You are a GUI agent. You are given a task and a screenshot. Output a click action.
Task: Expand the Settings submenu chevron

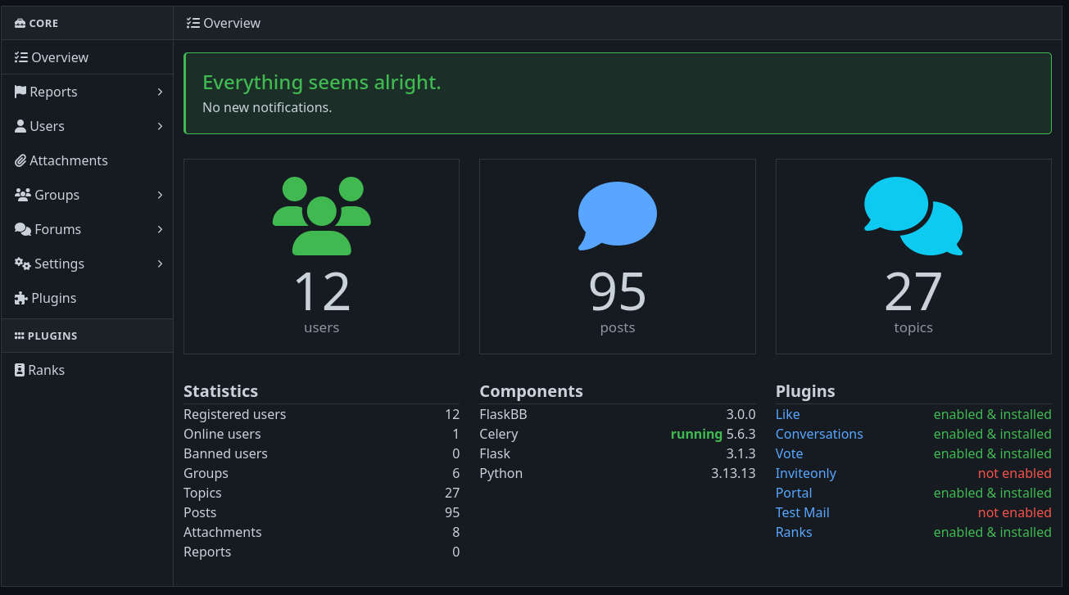(160, 264)
